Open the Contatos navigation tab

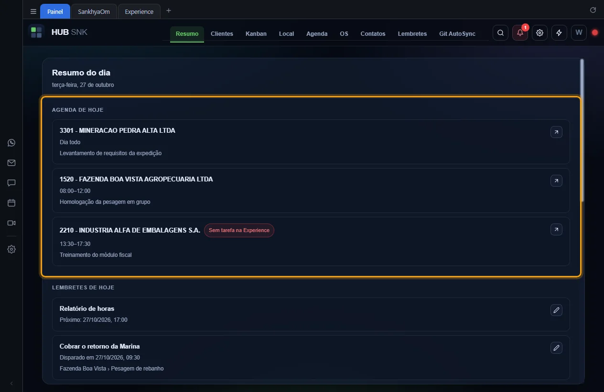pos(373,34)
